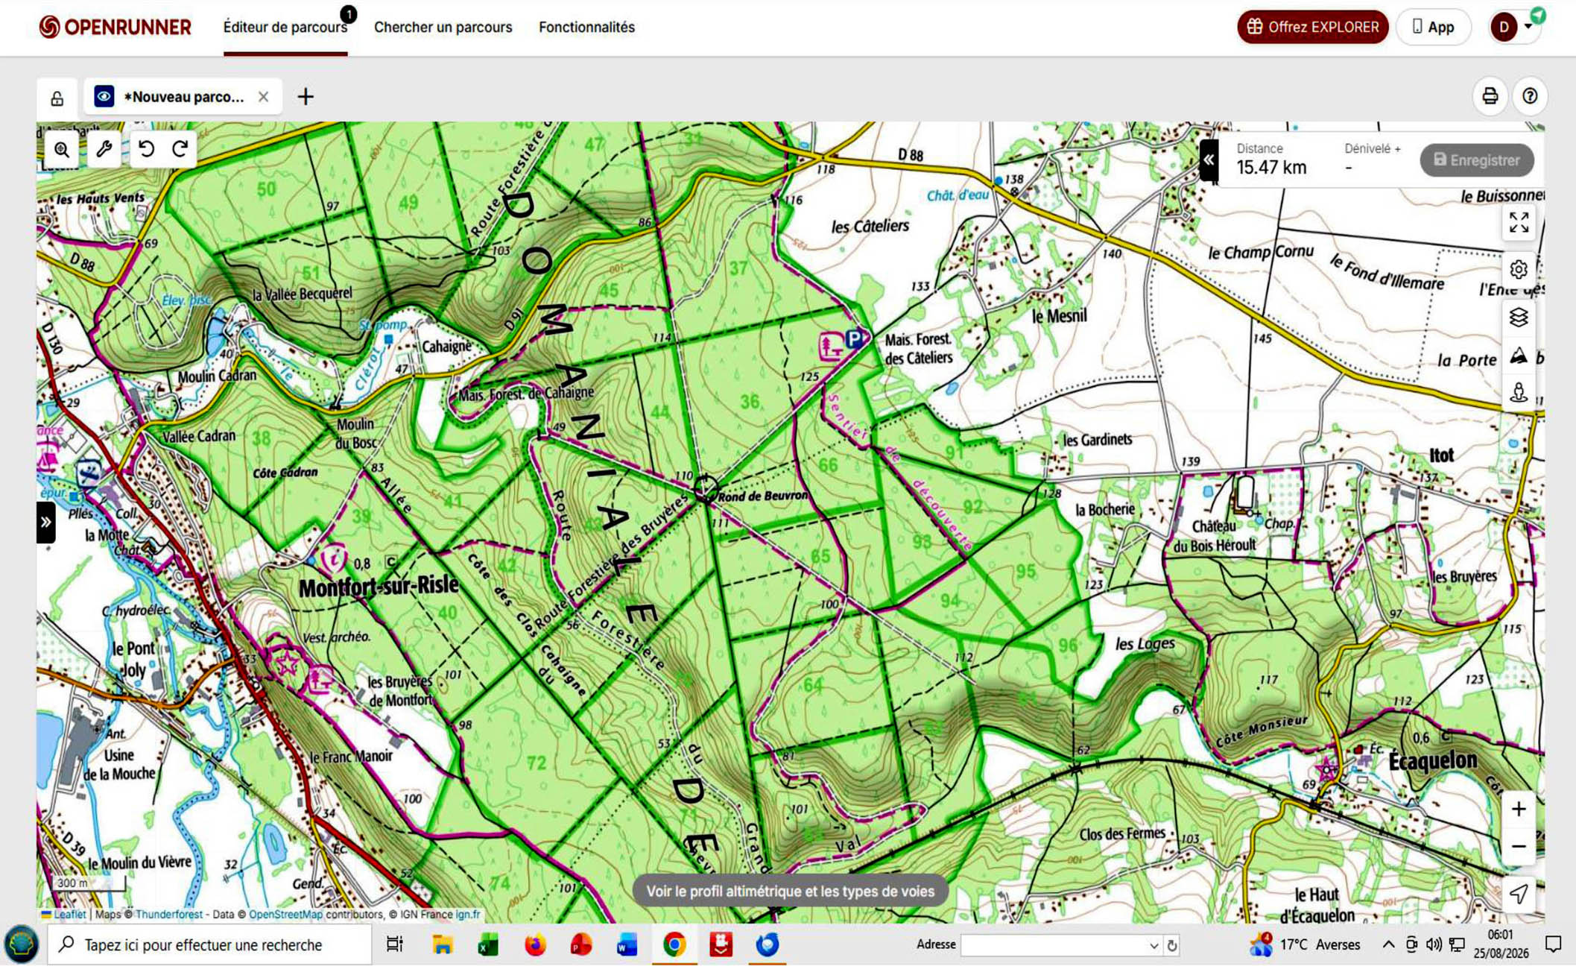Open the map settings gear
The width and height of the screenshot is (1576, 978).
tap(1518, 270)
